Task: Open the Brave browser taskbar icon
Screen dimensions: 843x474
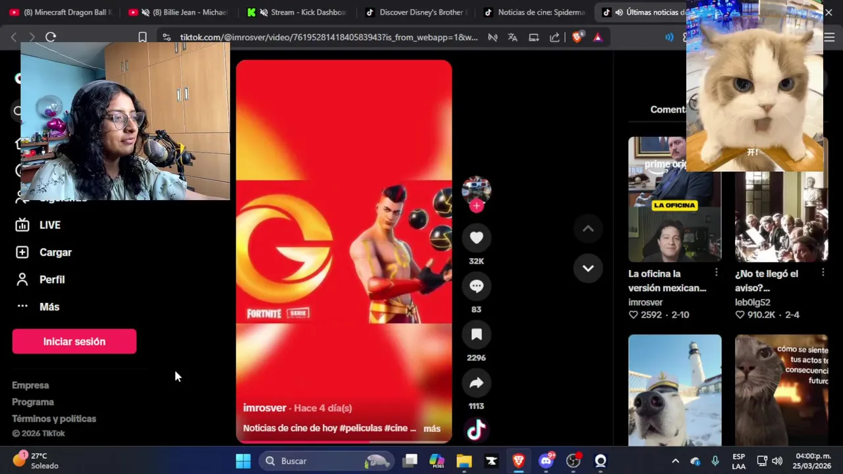Action: point(518,461)
